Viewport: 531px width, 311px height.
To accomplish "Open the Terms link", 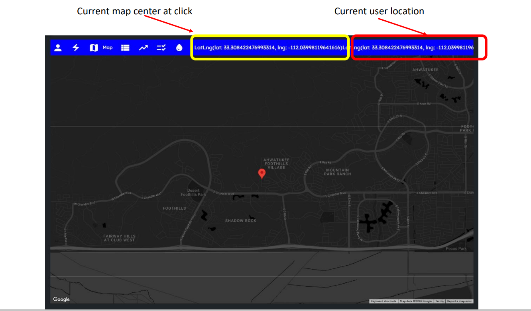I will (x=439, y=301).
